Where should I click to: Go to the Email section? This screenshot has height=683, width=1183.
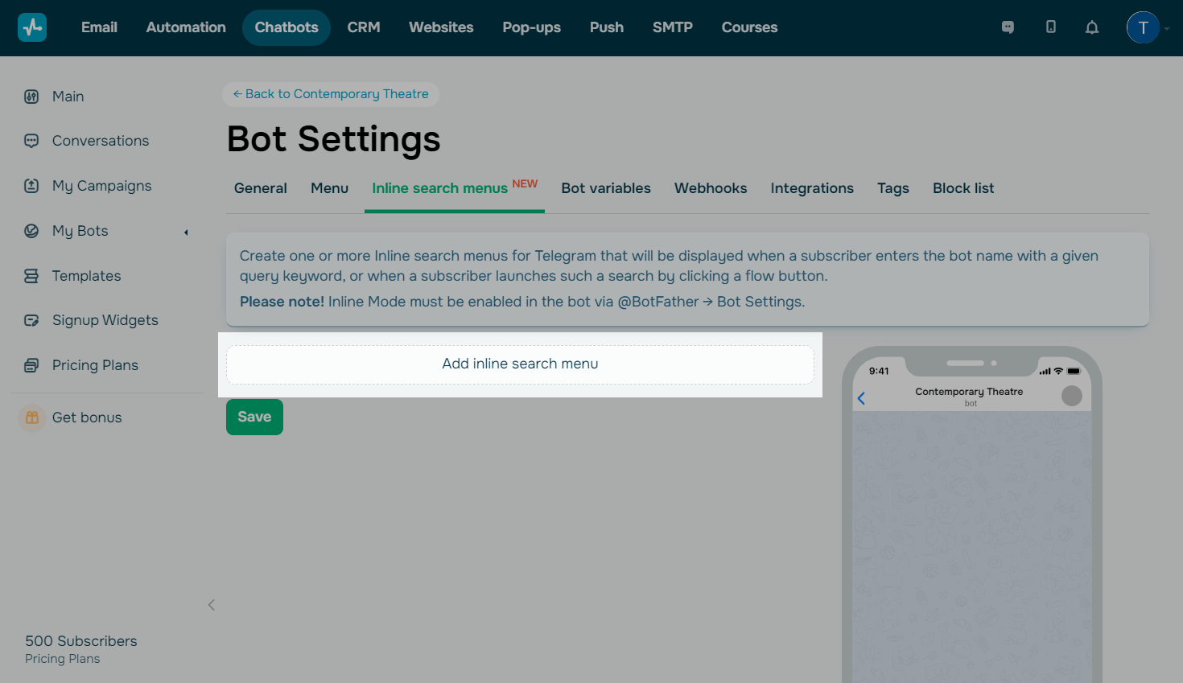99,27
